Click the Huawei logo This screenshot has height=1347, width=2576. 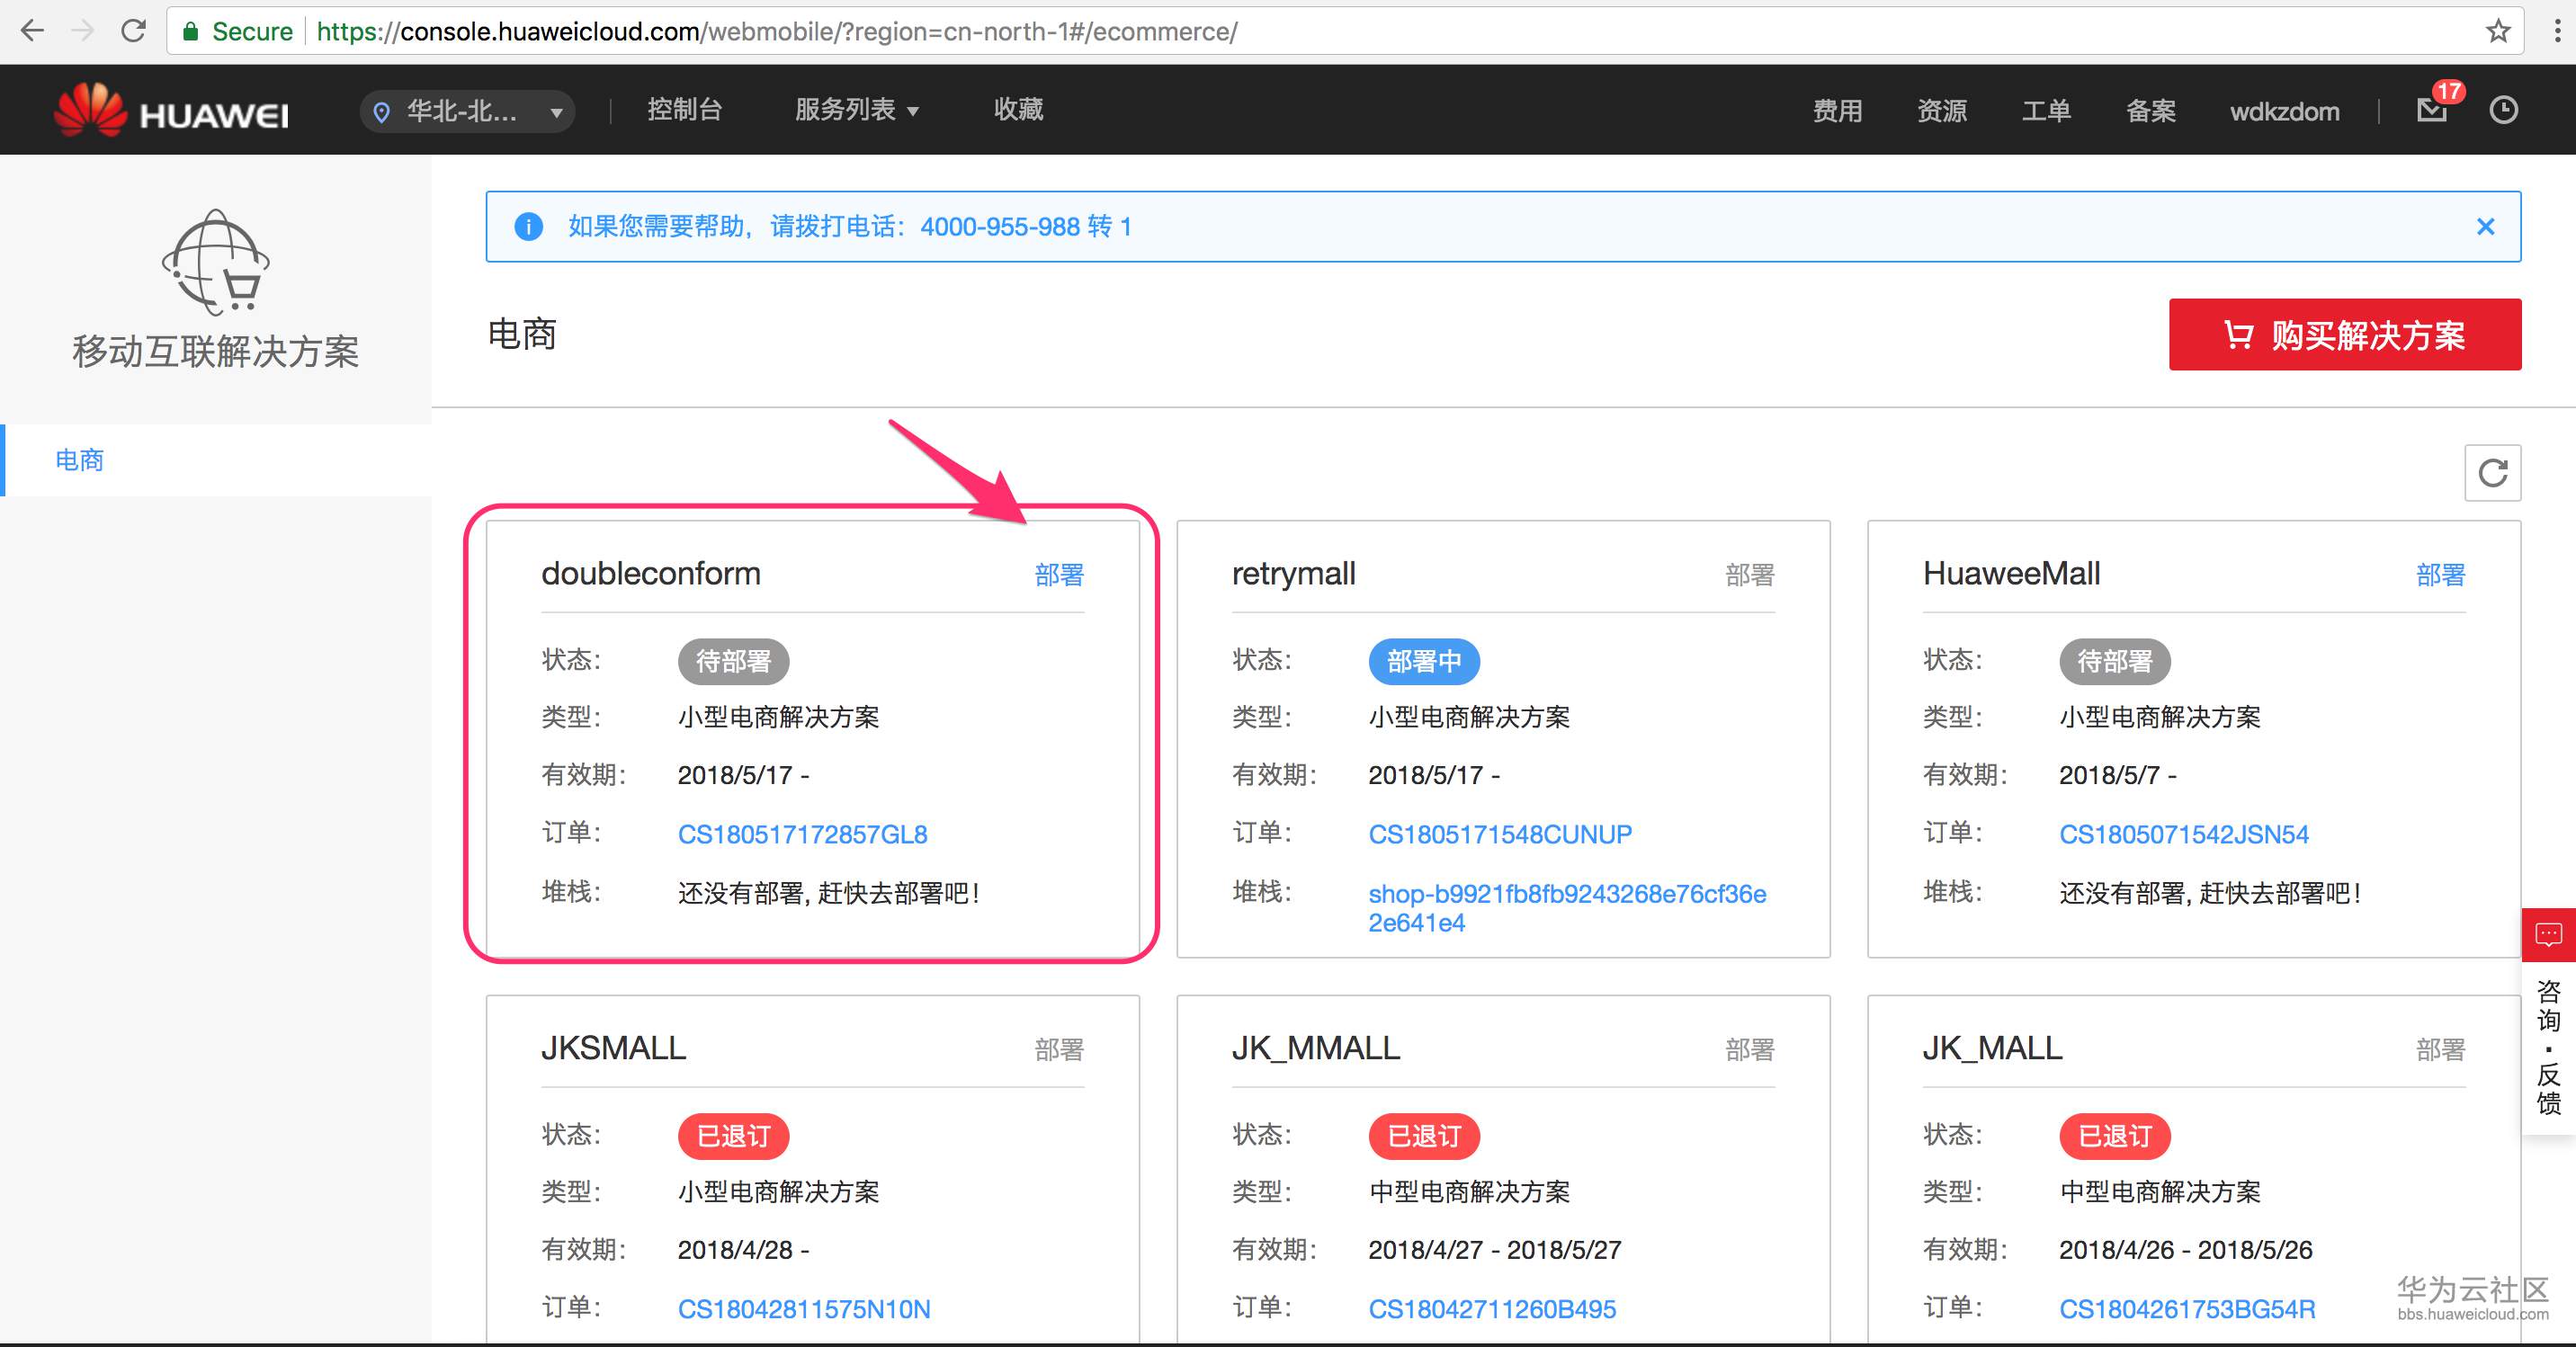[172, 111]
